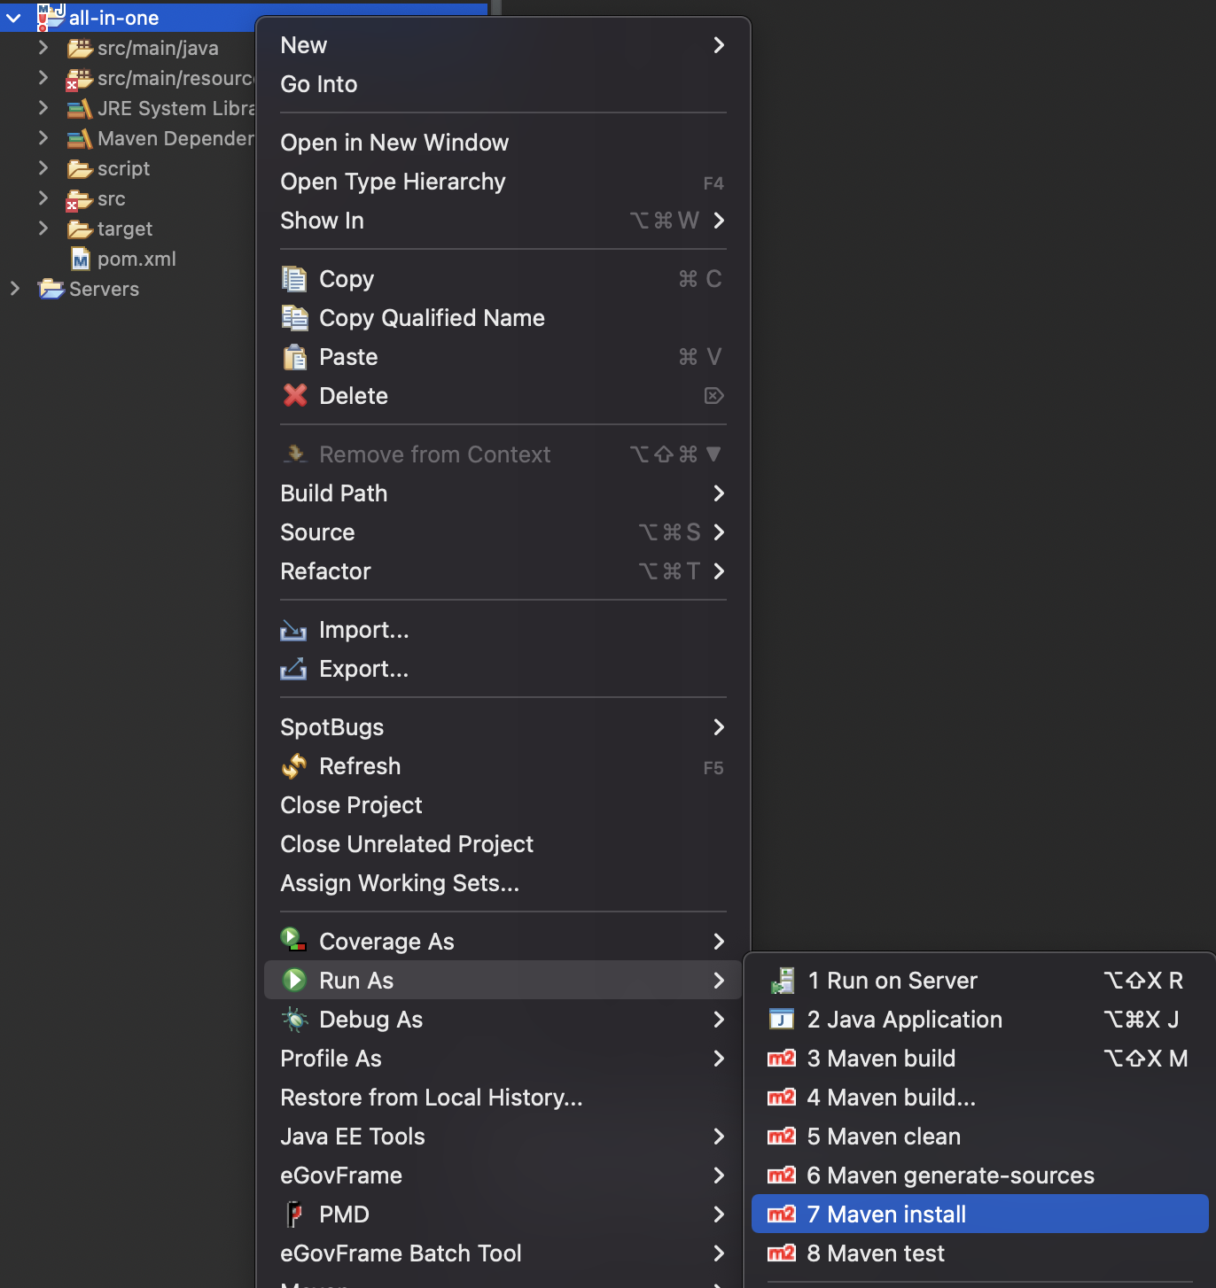1216x1288 pixels.
Task: Click the pom.xml file icon
Action: click(x=81, y=259)
